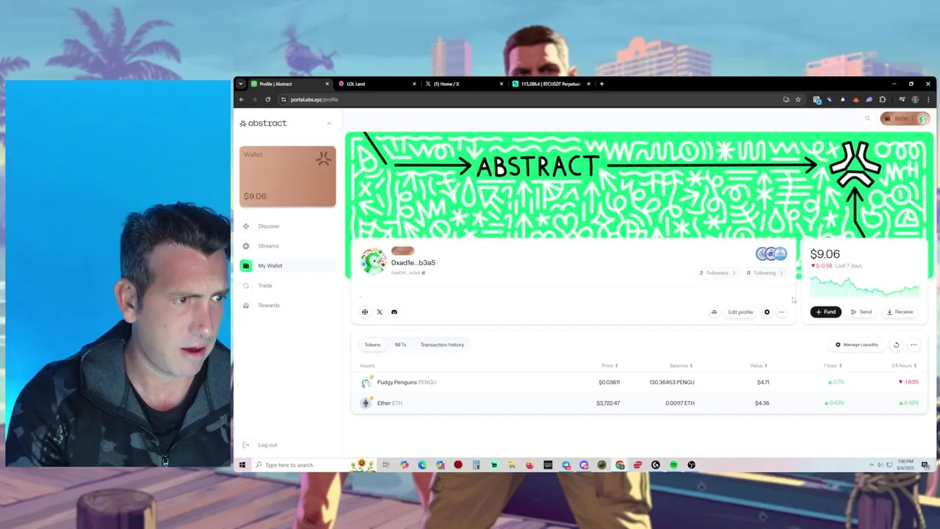Click the Ether ETH row name
This screenshot has width=940, height=529.
point(389,403)
